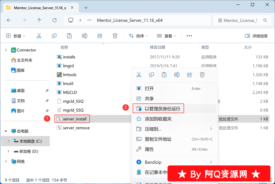
Task: Click the Cut icon in the context menu
Action: pyautogui.click(x=139, y=75)
